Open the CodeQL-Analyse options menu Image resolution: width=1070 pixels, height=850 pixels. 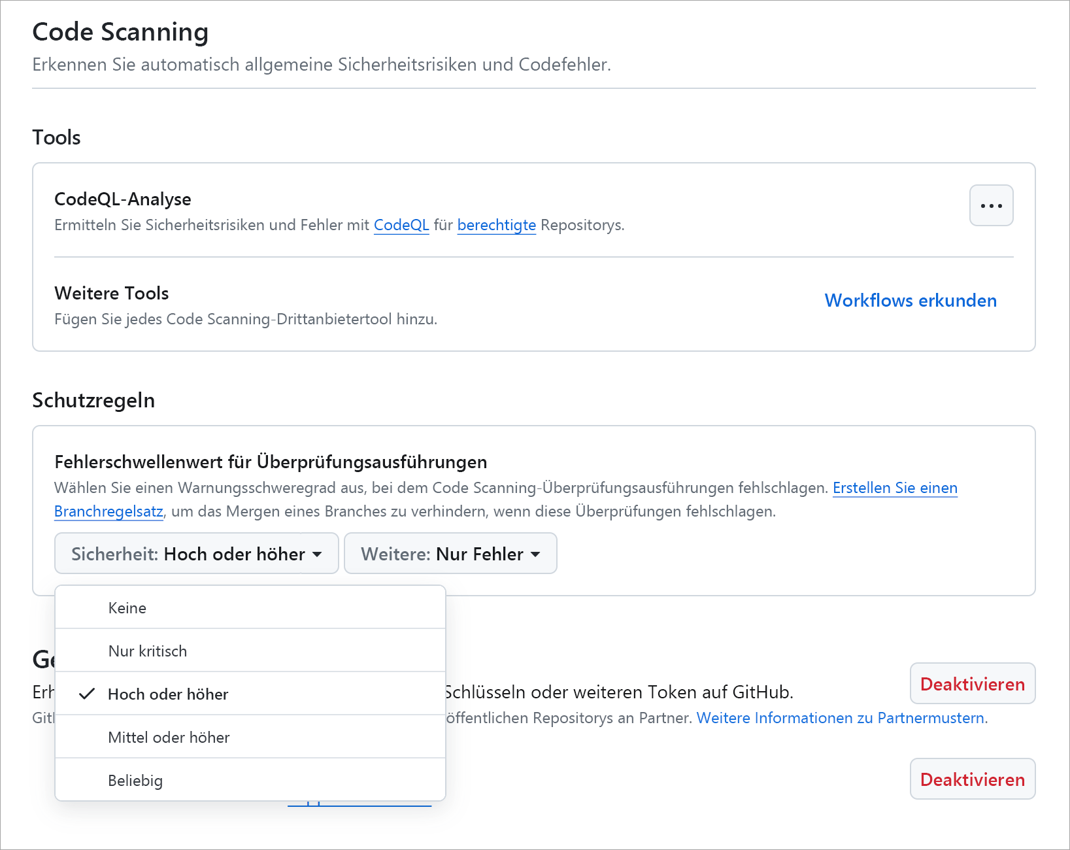tap(991, 205)
